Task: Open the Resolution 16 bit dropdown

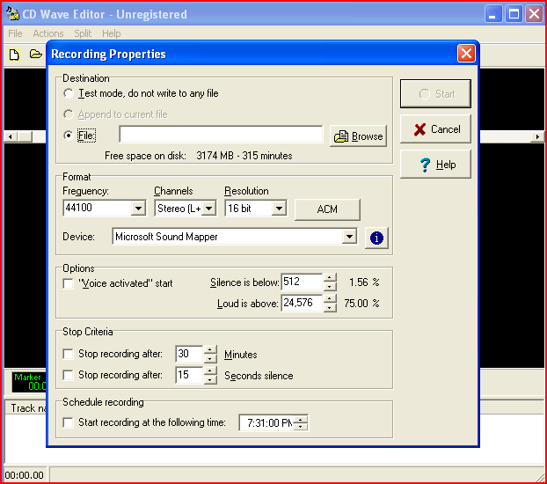Action: [279, 209]
